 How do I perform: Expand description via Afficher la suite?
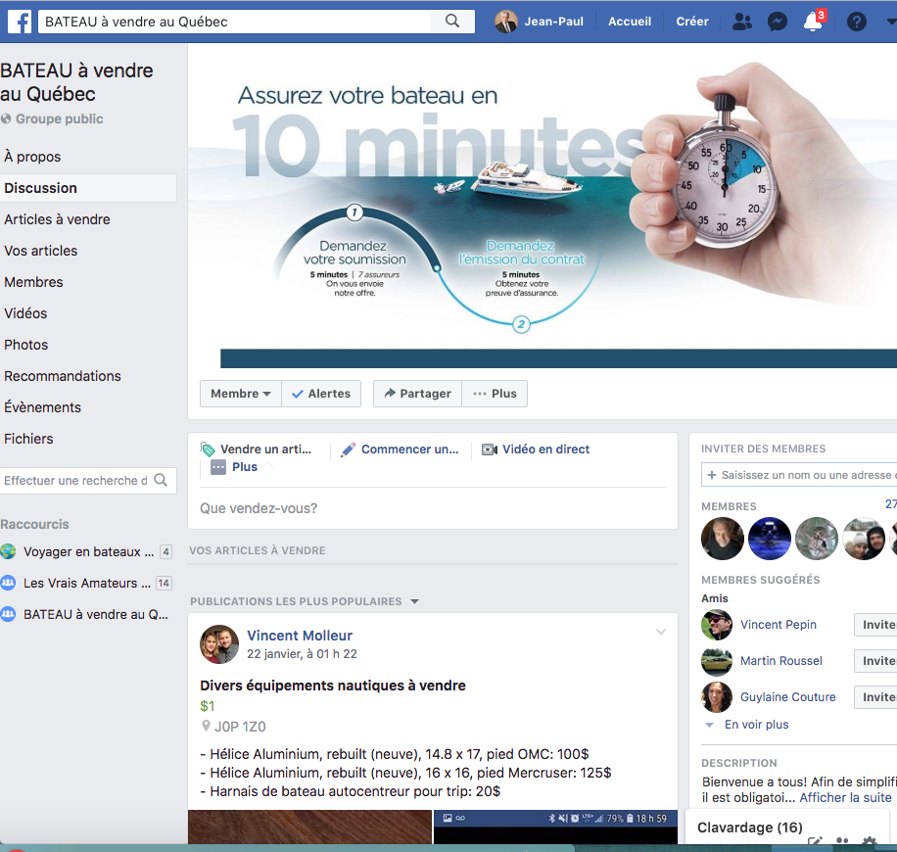coord(845,797)
